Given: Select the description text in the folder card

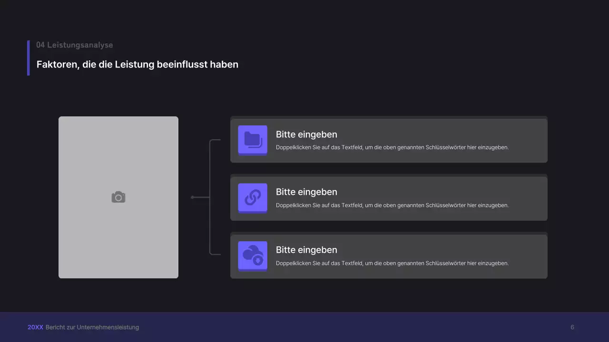Looking at the screenshot, I should [392, 147].
